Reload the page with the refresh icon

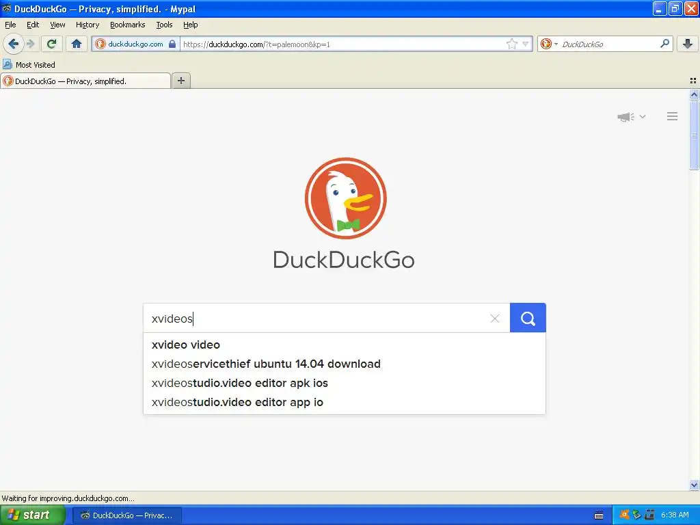(52, 44)
